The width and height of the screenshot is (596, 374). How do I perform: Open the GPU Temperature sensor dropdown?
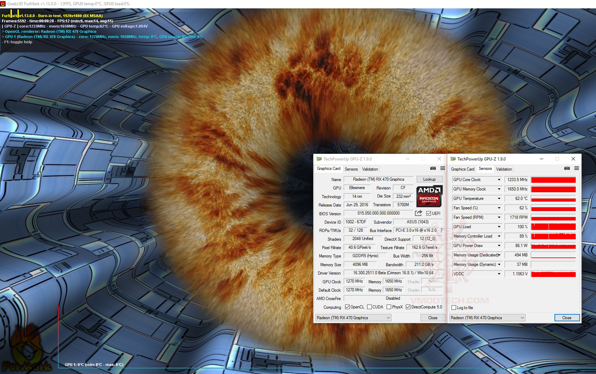(499, 199)
